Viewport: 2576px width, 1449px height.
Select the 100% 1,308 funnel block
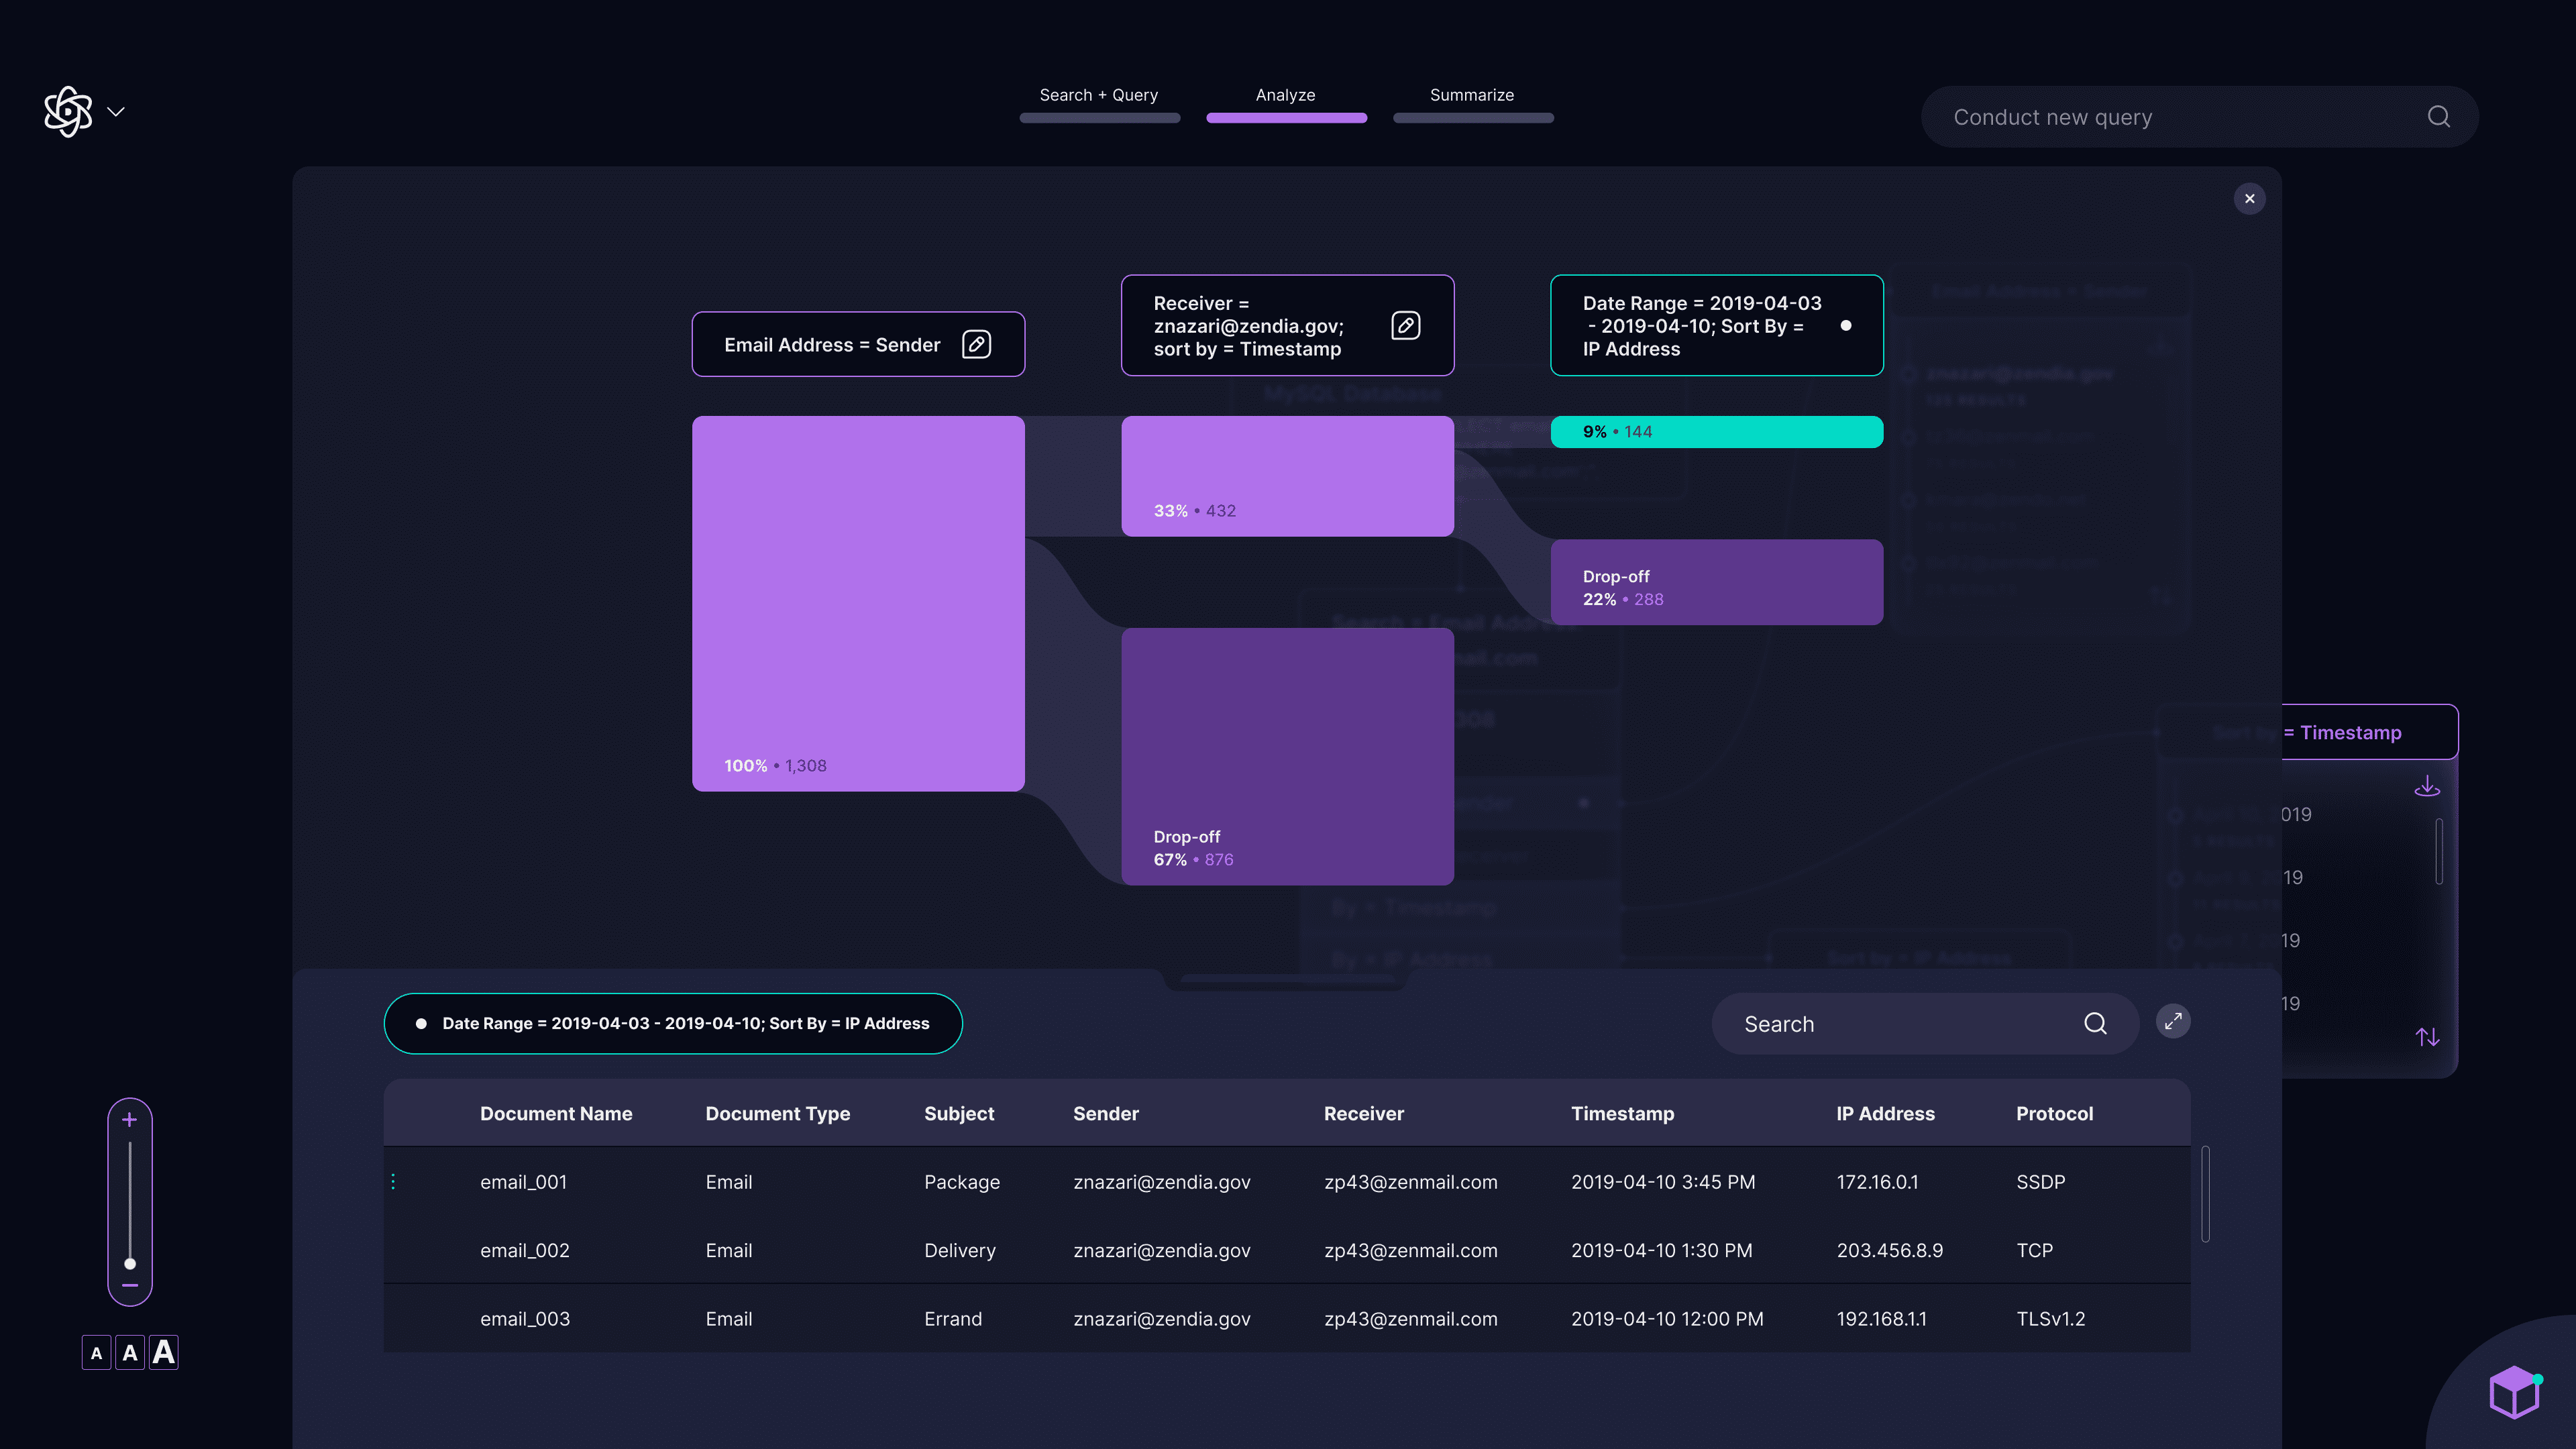[858, 604]
